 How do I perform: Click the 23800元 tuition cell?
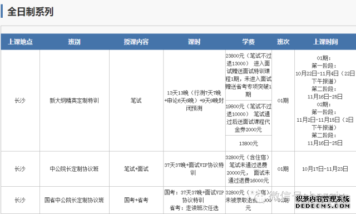249,75
